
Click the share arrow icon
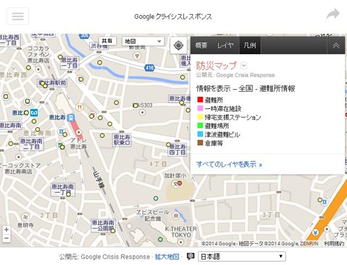pos(333,14)
